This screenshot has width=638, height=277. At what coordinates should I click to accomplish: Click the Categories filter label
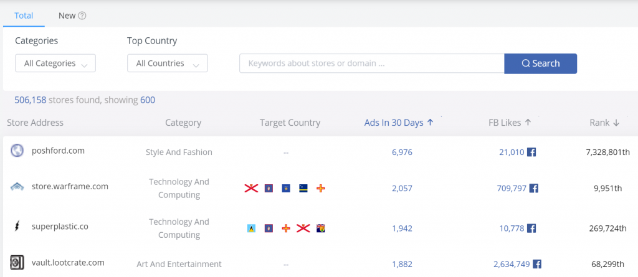coord(37,41)
